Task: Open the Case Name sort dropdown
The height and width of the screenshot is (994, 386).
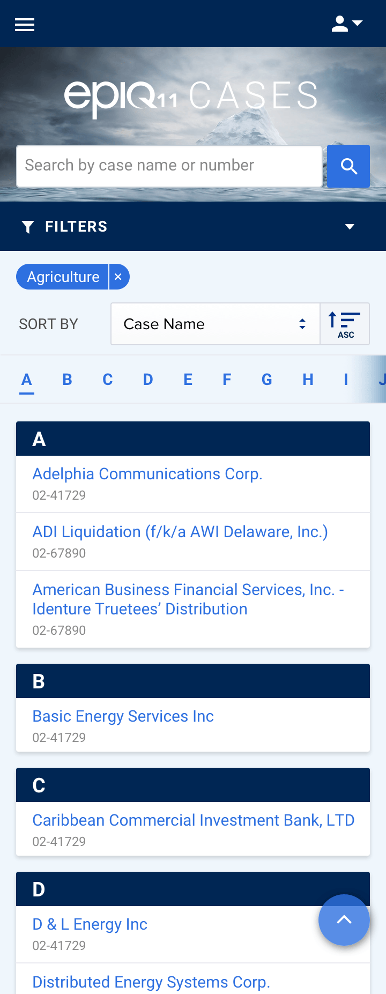Action: point(215,324)
